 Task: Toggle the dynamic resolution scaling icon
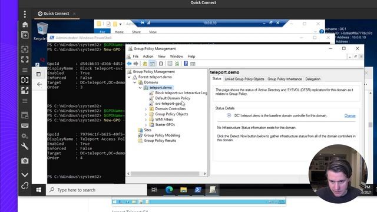pyautogui.click(x=25, y=80)
